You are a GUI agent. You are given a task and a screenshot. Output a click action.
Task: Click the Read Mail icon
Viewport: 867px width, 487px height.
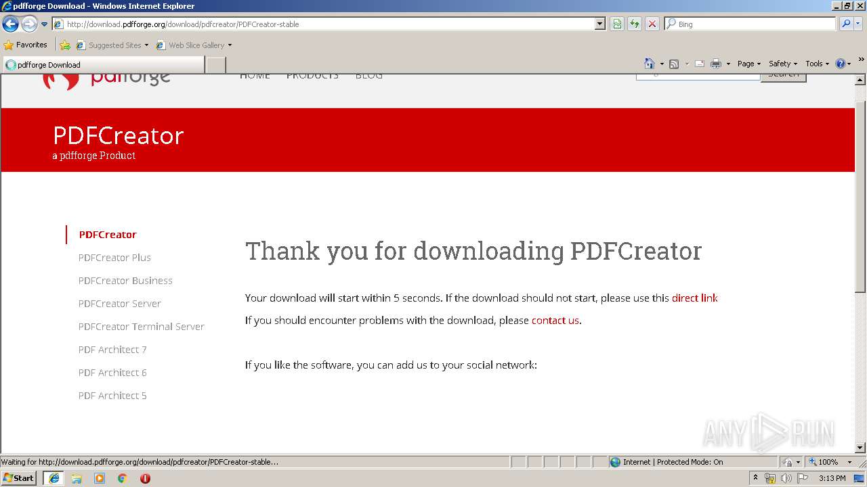(x=700, y=64)
